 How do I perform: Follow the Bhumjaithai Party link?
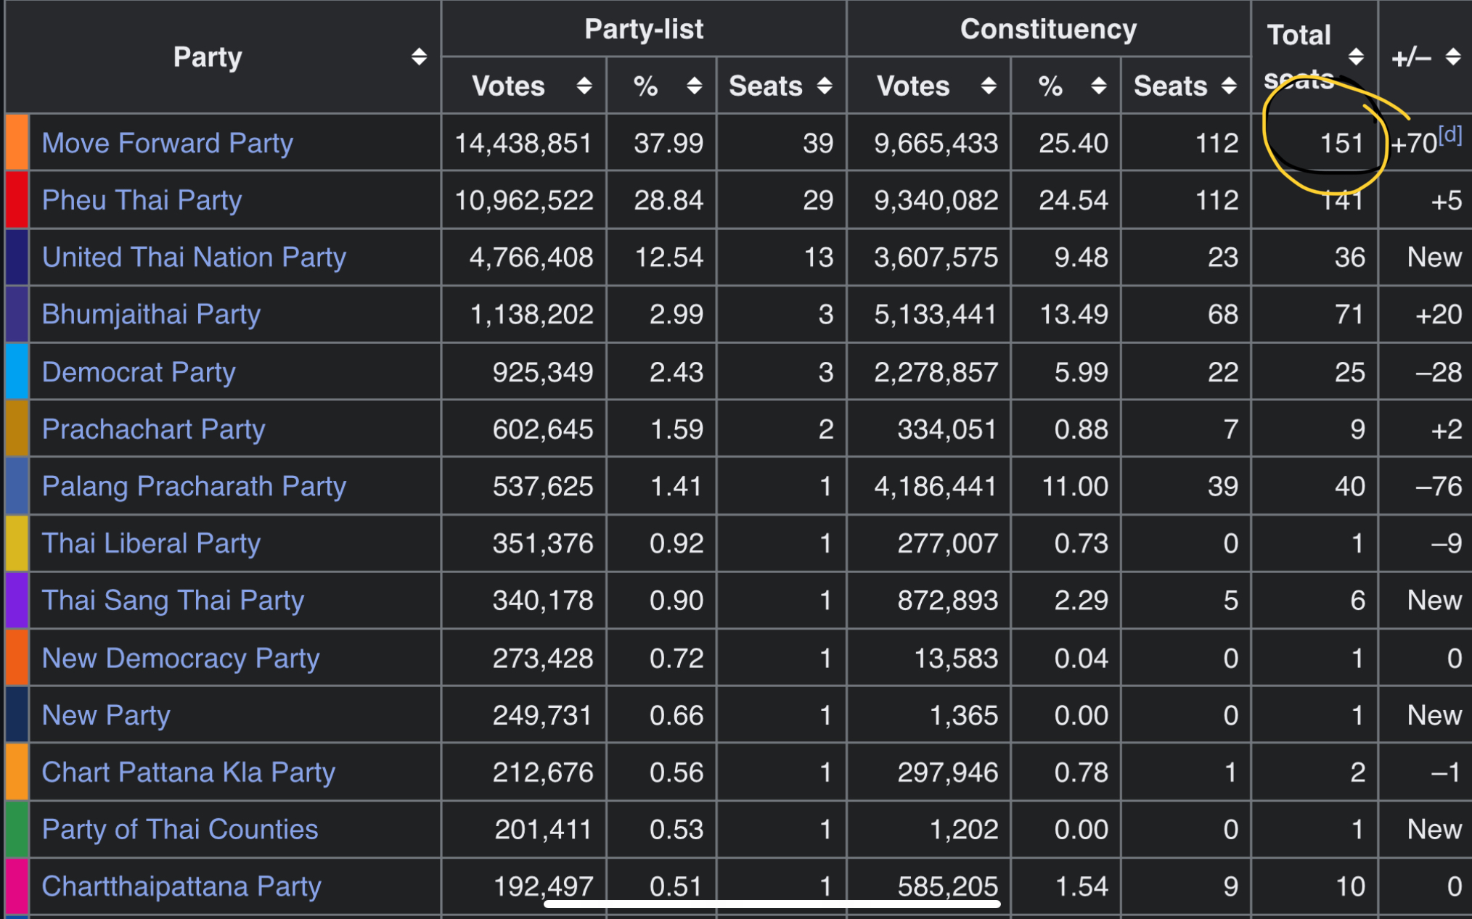coord(151,314)
